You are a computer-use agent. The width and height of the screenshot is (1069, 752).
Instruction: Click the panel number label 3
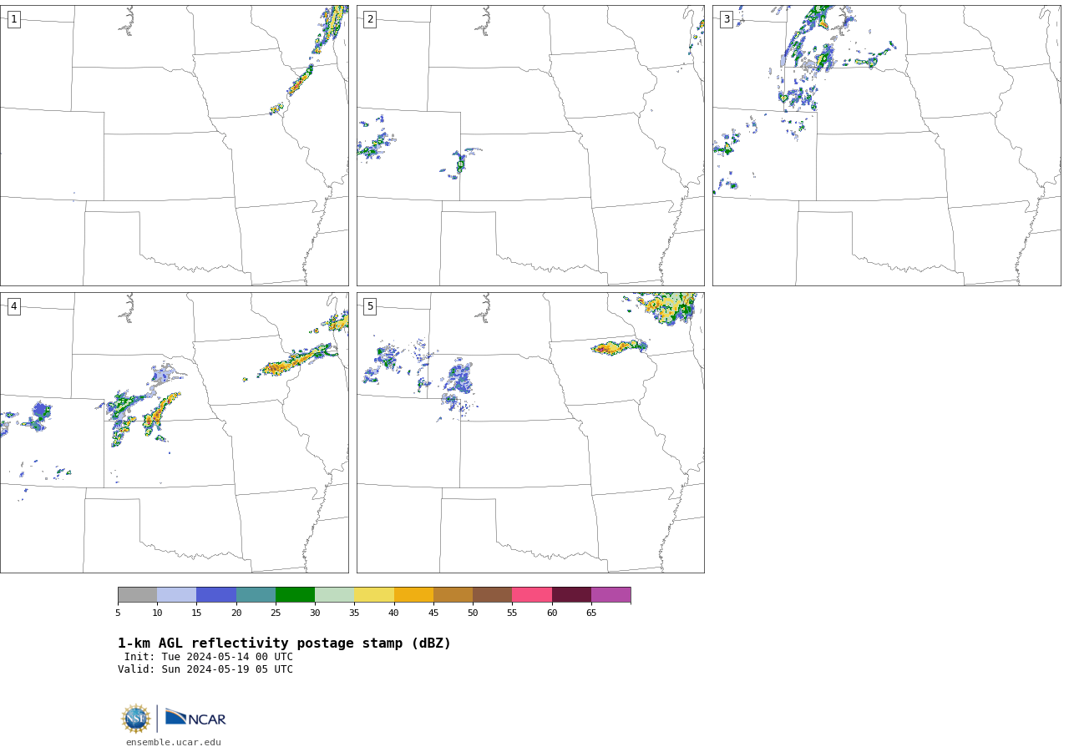(726, 19)
